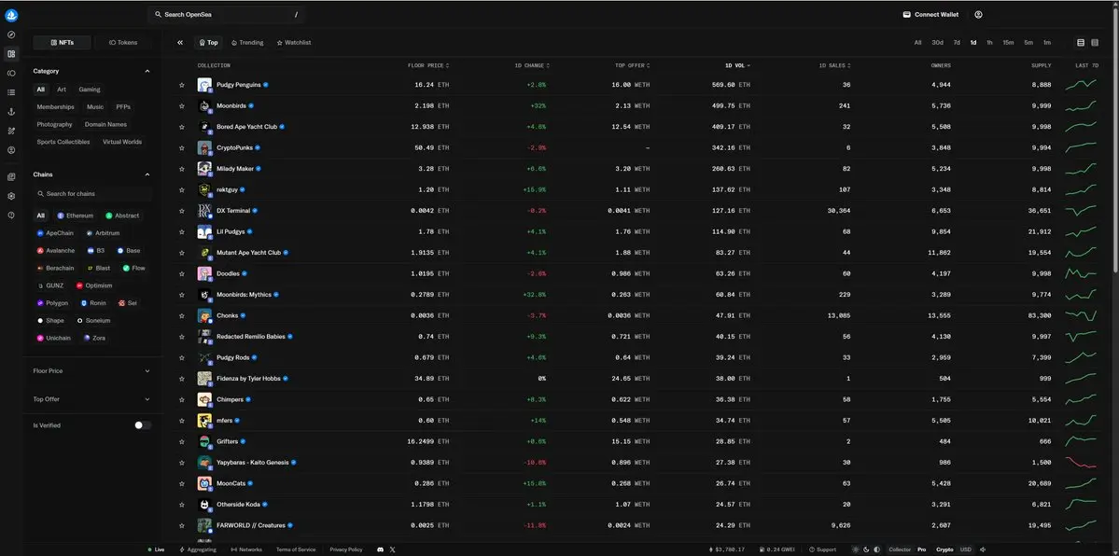The width and height of the screenshot is (1119, 556).
Task: Open the Discord icon in footer
Action: click(x=380, y=549)
